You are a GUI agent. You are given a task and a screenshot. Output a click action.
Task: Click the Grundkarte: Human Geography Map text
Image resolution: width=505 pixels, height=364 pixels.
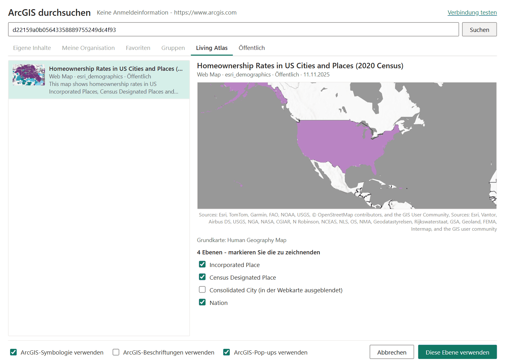click(x=242, y=240)
